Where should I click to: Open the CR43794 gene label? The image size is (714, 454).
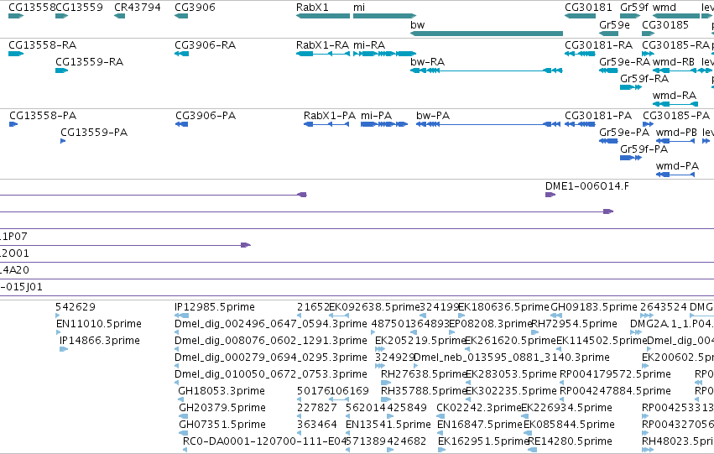tap(138, 8)
